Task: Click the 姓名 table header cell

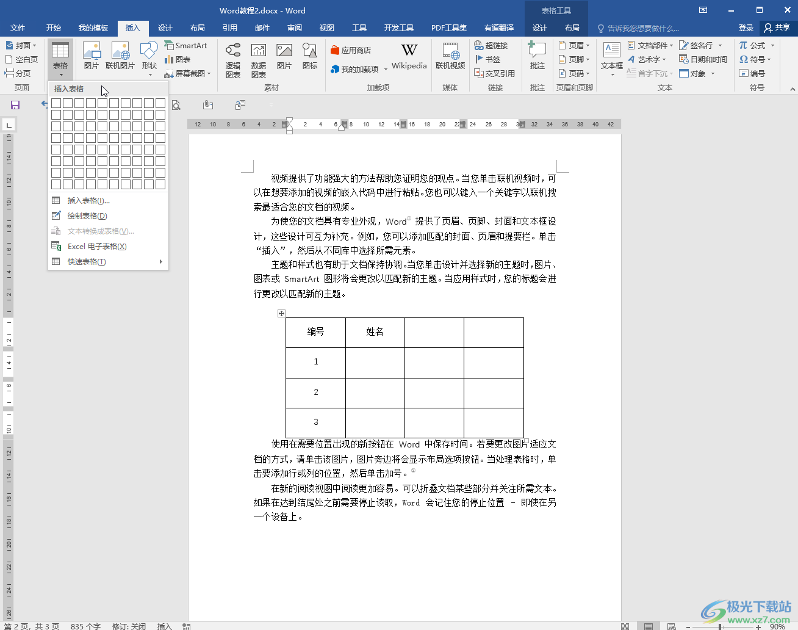Action: 375,332
